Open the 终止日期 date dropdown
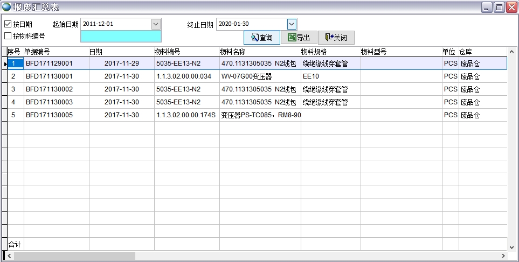The width and height of the screenshot is (519, 262). coord(292,24)
